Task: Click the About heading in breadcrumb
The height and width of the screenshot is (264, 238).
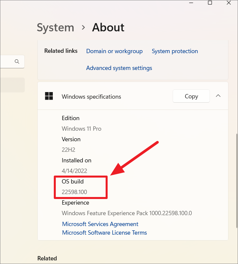Action: coord(108,27)
